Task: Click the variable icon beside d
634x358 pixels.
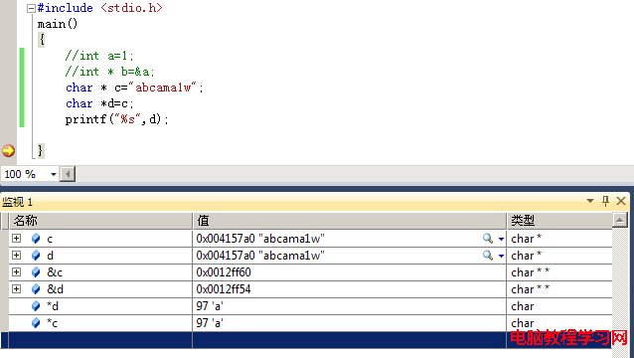Action: [36, 256]
